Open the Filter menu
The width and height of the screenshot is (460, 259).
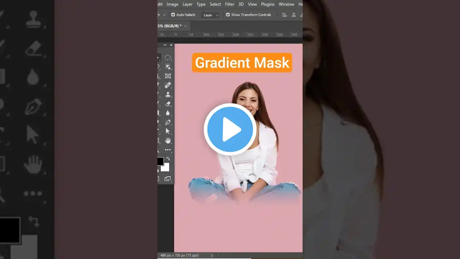point(229,4)
